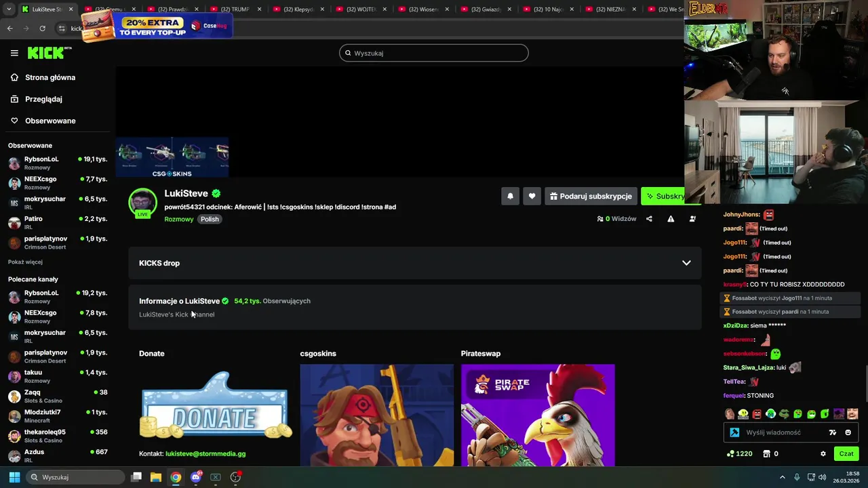Image resolution: width=868 pixels, height=488 pixels.
Task: Click the CaseHug 20% extra ad banner
Action: (157, 26)
